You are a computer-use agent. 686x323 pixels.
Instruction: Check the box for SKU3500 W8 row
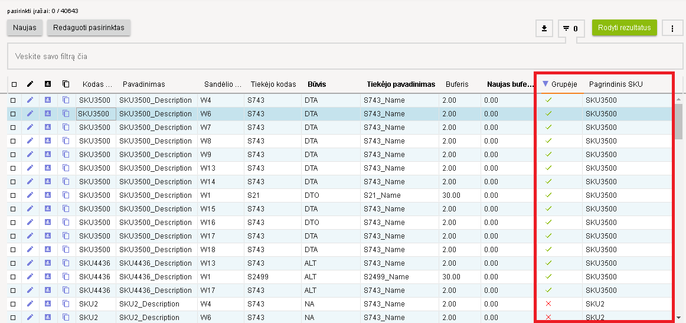[14, 141]
